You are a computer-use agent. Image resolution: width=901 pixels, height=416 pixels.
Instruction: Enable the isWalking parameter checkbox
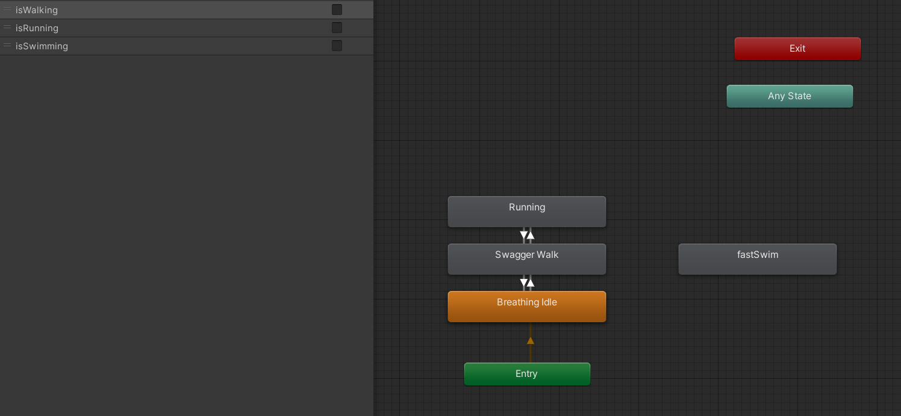pos(336,10)
